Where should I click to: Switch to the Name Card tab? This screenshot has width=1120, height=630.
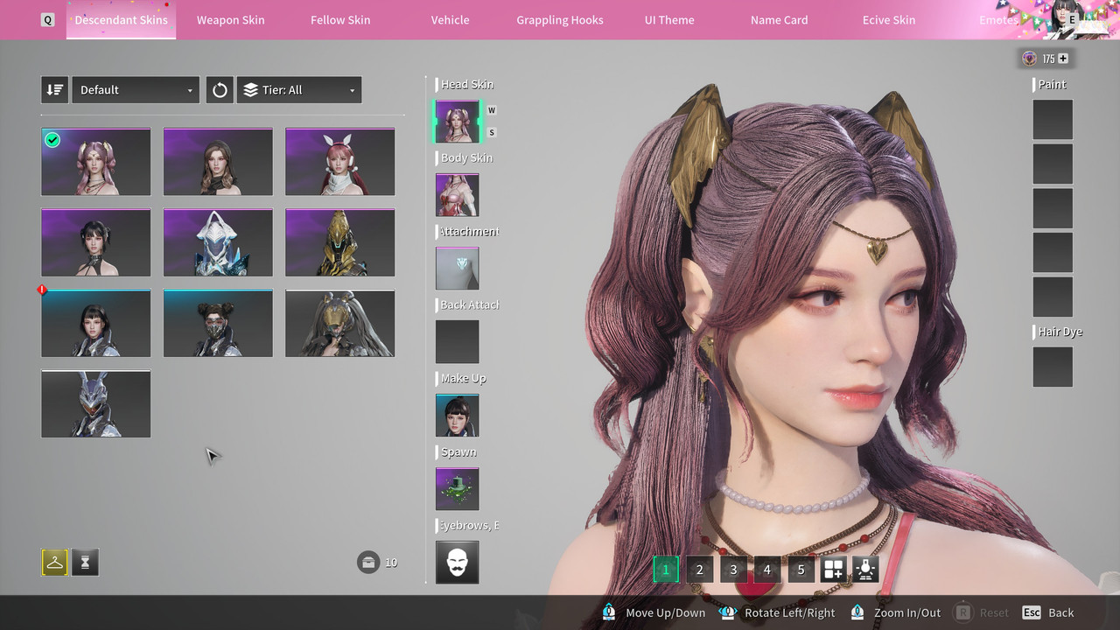tap(779, 19)
